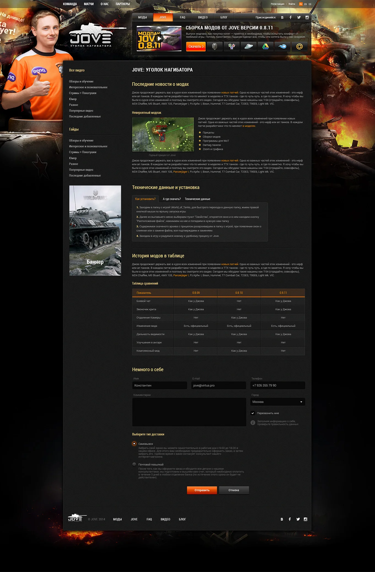The height and width of the screenshot is (572, 375).
Task: Click the info icon near Заполняя информацию
Action: click(253, 423)
